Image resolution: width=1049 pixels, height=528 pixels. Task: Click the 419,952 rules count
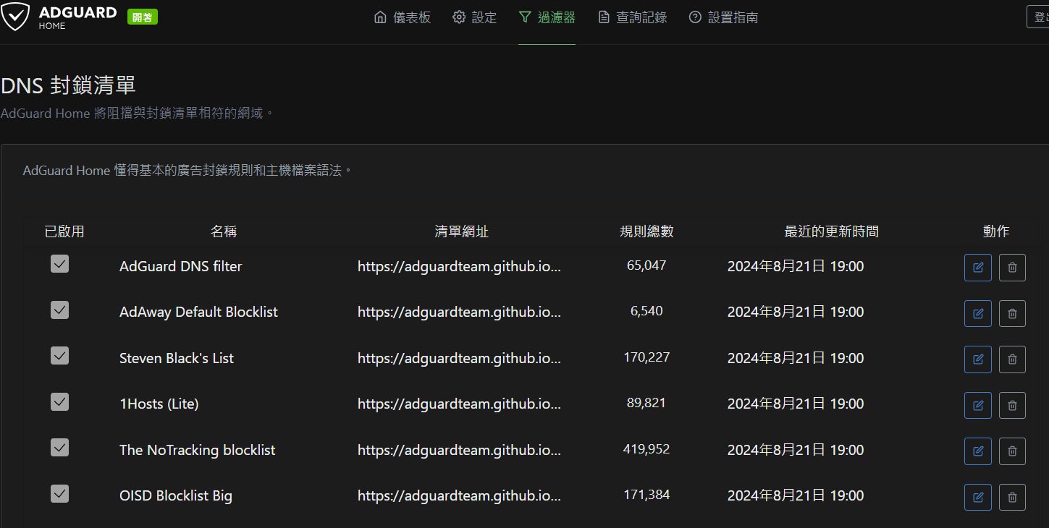[646, 449]
